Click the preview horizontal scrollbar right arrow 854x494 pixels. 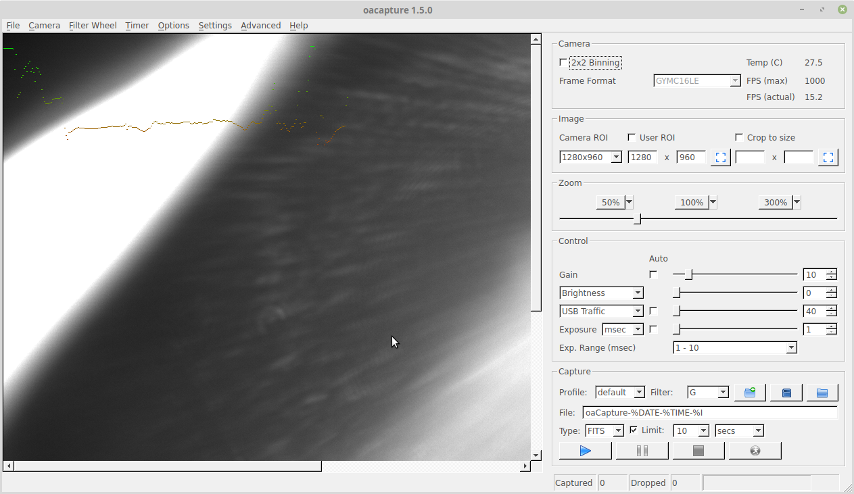click(x=525, y=466)
